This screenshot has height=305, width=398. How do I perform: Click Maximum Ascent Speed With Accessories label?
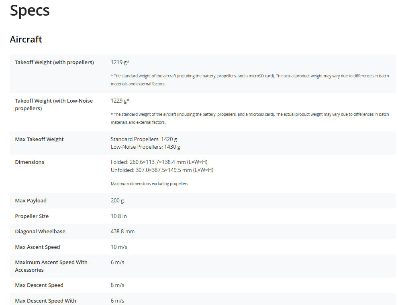[x=51, y=266]
